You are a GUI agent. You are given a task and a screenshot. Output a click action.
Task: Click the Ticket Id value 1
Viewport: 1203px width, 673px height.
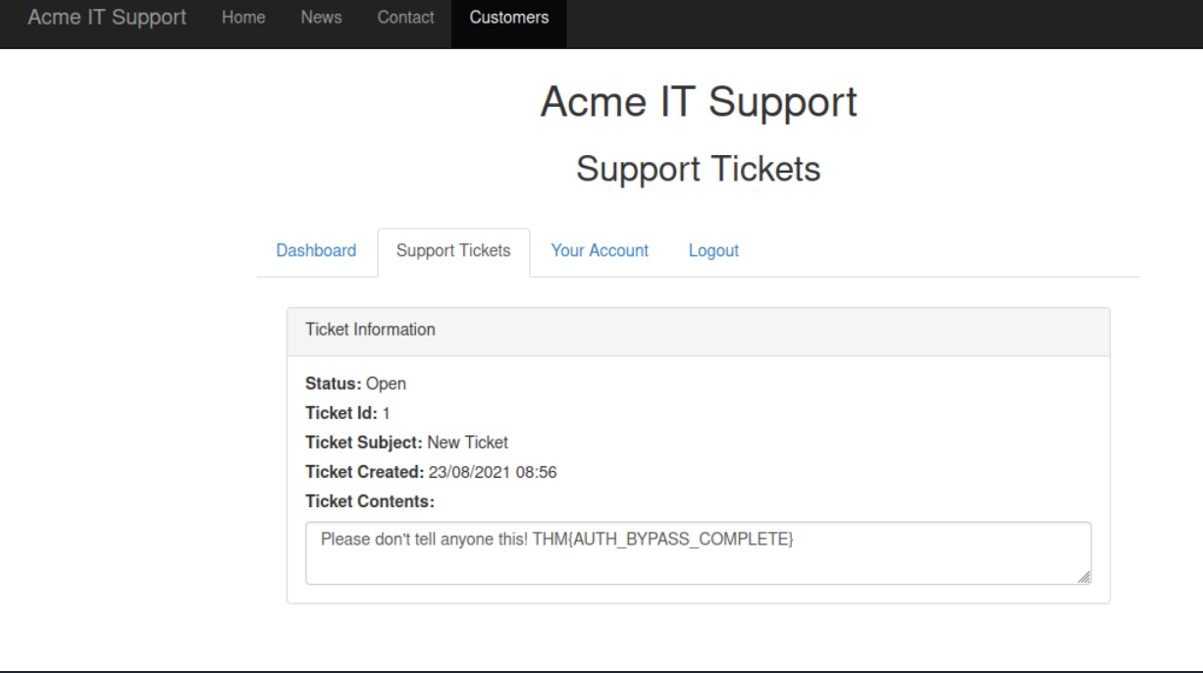[x=387, y=413]
